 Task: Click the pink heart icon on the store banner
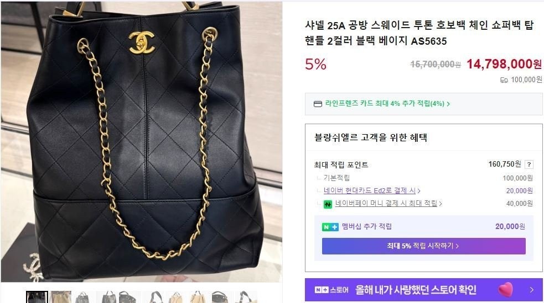(x=506, y=290)
